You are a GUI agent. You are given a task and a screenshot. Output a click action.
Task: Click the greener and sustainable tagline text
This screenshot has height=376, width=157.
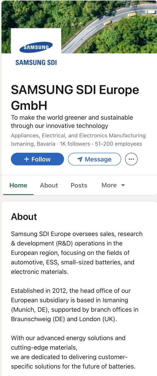tap(72, 121)
